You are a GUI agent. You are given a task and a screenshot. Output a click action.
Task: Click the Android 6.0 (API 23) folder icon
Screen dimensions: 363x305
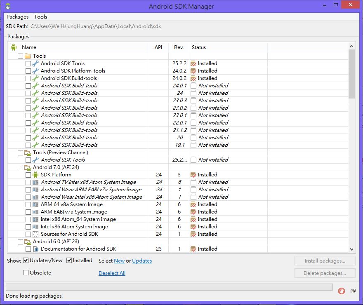28,242
